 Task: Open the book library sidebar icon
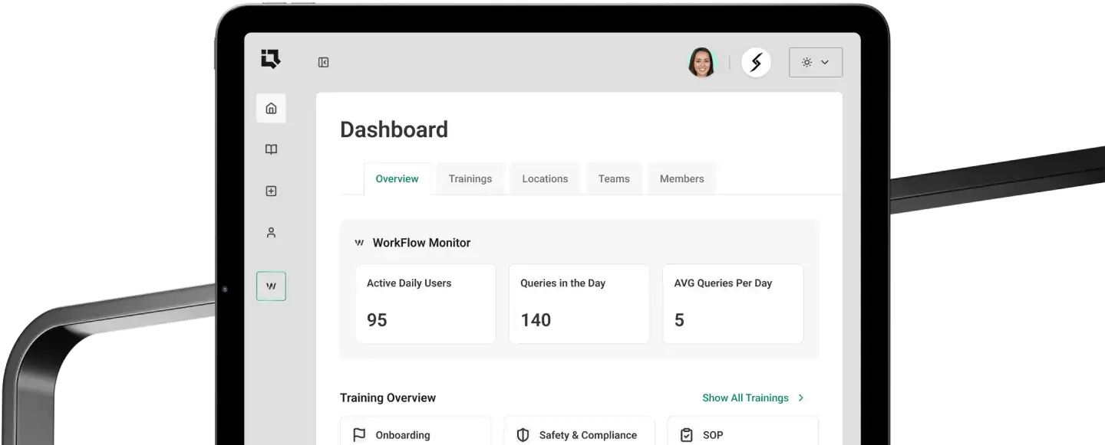pyautogui.click(x=271, y=150)
